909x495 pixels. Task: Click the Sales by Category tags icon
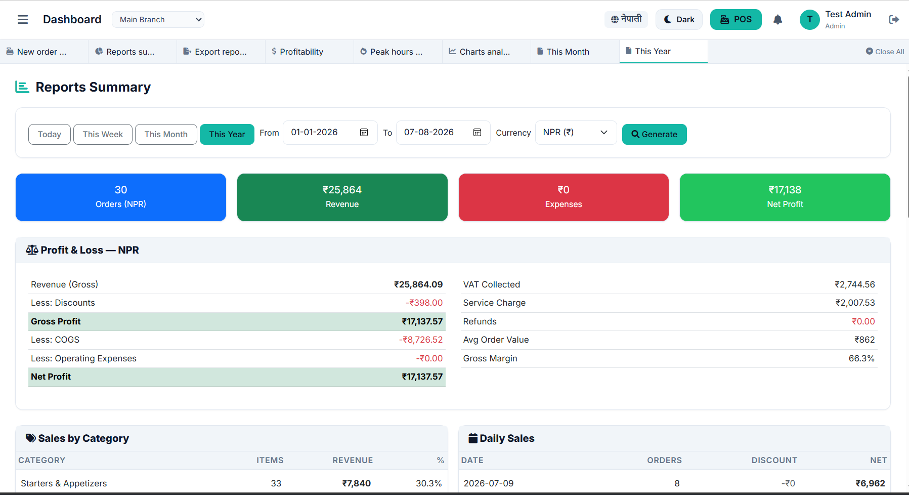[x=31, y=438]
